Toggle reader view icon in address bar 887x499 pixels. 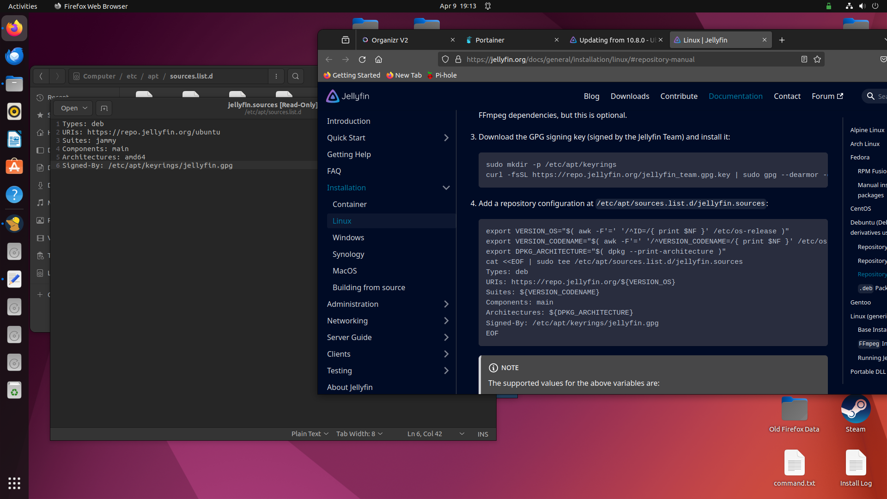click(x=804, y=59)
